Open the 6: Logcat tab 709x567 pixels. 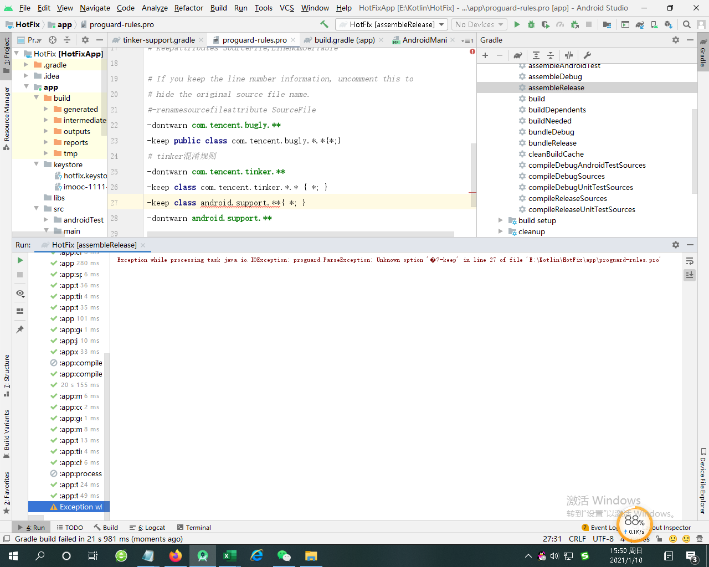pos(147,528)
